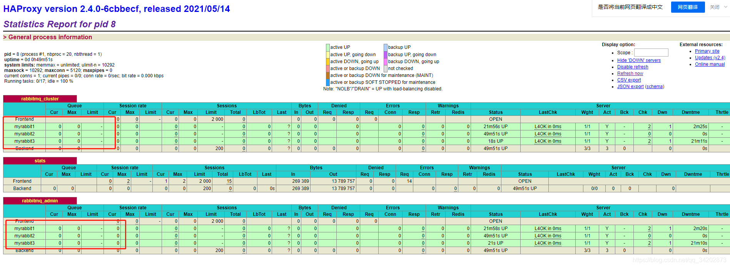
Task: Click stats Frontend Bytes Out '13 789 757'
Action: coord(343,181)
